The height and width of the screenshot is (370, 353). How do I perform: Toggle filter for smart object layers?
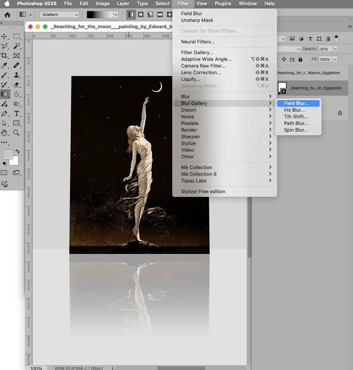click(x=328, y=39)
